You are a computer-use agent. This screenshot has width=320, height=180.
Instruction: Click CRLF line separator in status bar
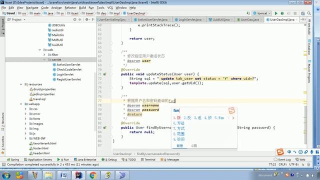282,164
